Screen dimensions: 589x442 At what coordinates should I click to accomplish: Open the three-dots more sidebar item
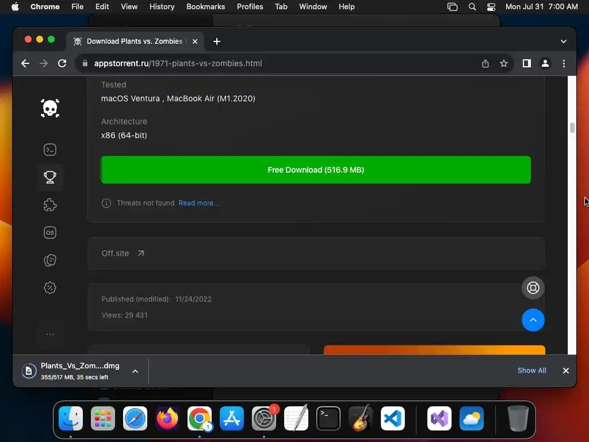(50, 334)
